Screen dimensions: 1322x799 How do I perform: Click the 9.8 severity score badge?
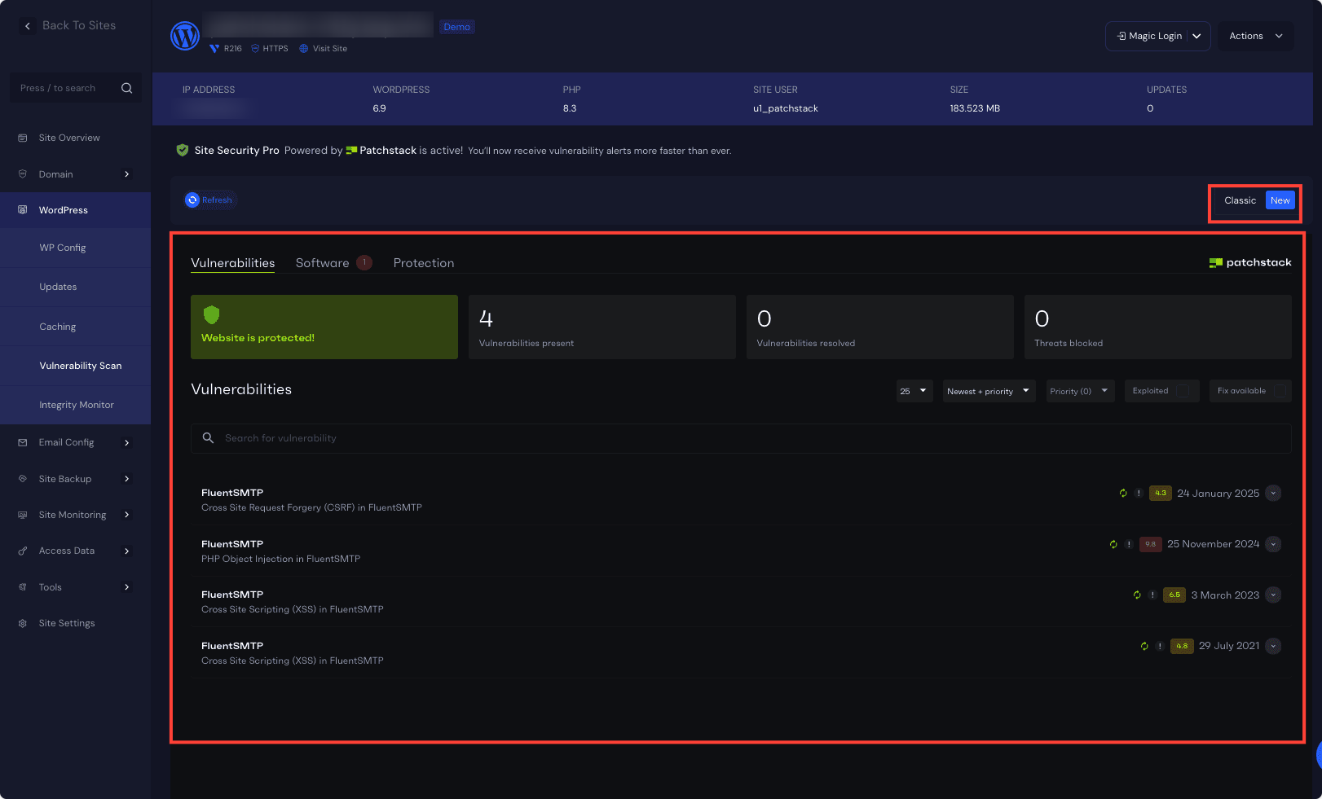pos(1150,544)
